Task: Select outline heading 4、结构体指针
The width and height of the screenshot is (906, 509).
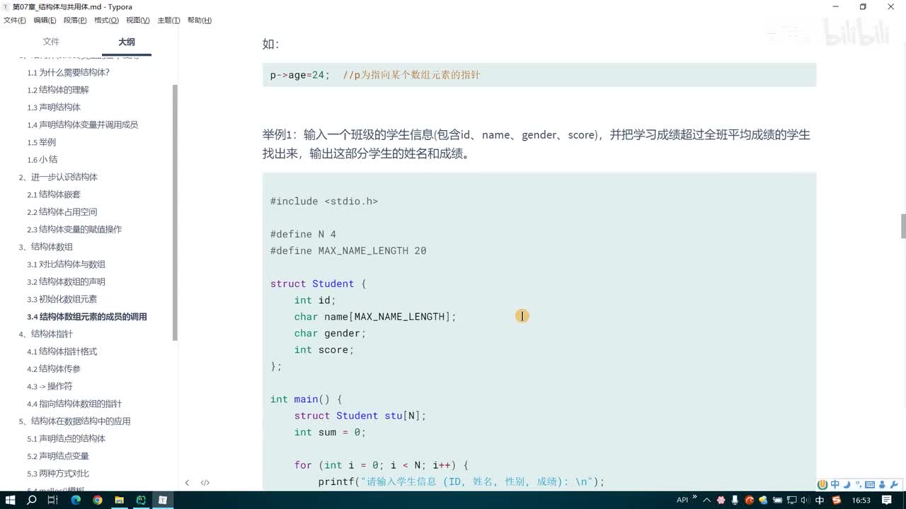Action: pos(45,334)
